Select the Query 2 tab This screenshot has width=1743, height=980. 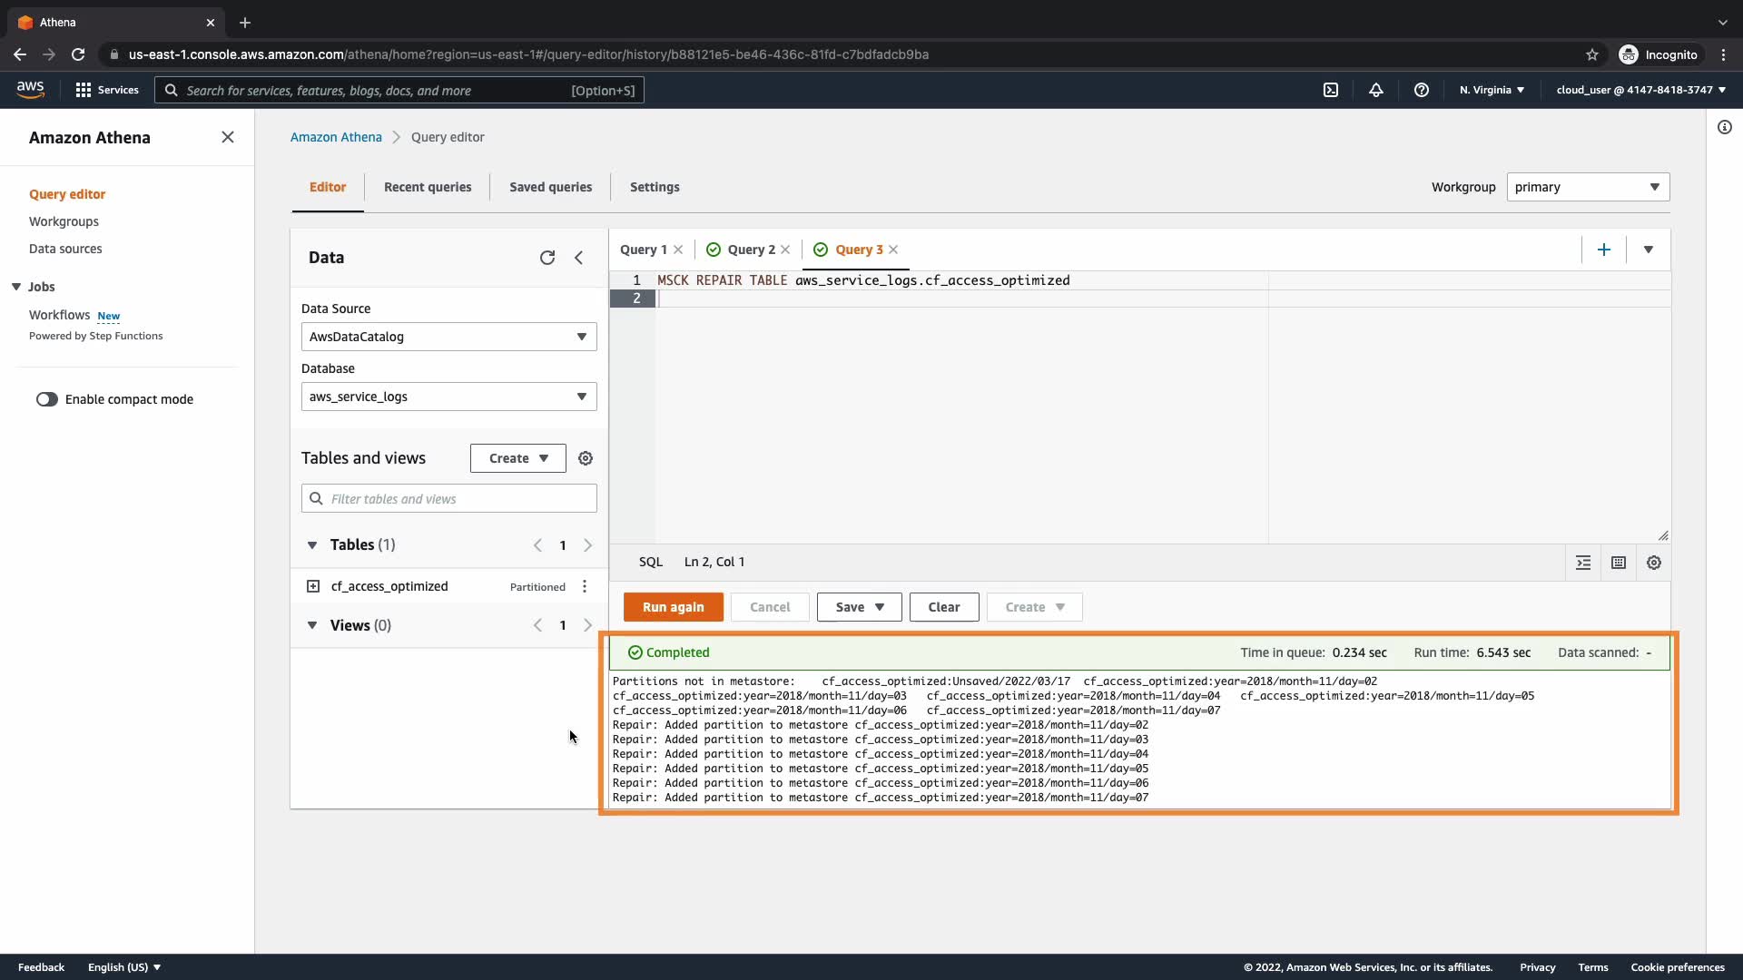coord(751,250)
